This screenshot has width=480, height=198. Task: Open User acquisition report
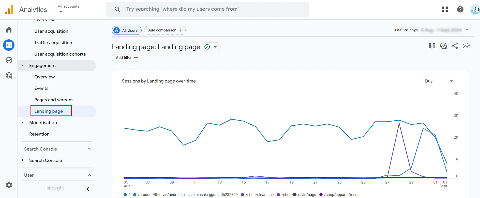pyautogui.click(x=51, y=31)
